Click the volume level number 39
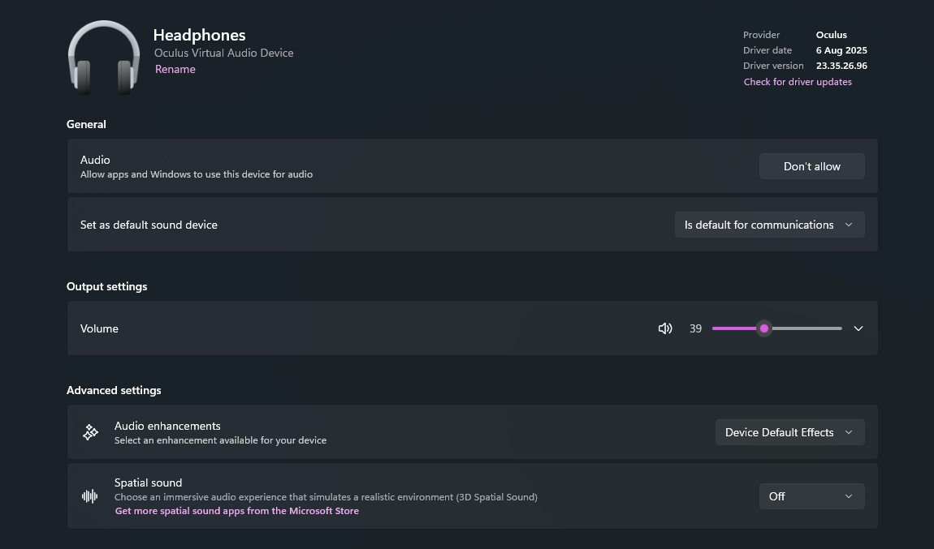The height and width of the screenshot is (549, 934). (695, 328)
